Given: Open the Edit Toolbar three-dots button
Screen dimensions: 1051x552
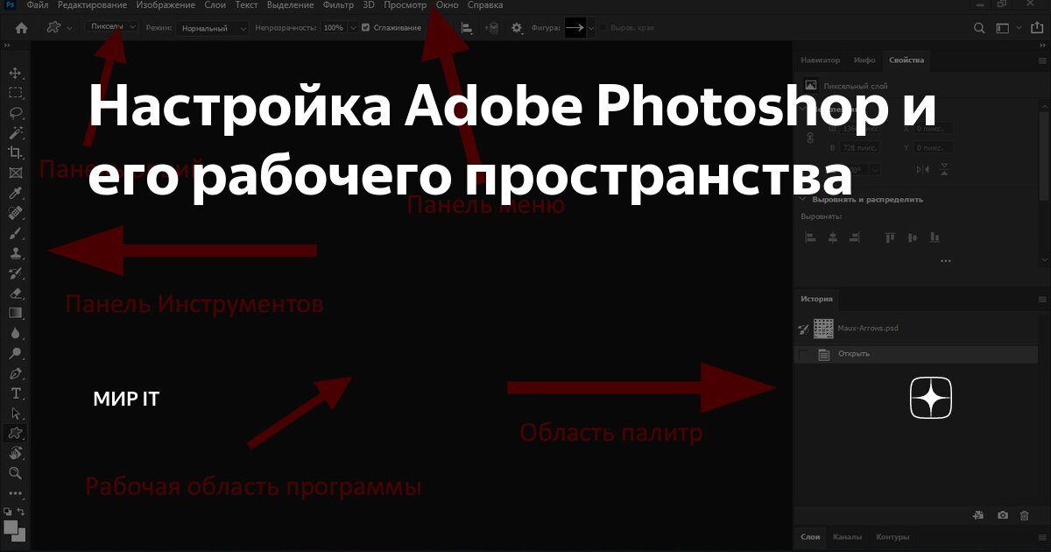Looking at the screenshot, I should 15,492.
